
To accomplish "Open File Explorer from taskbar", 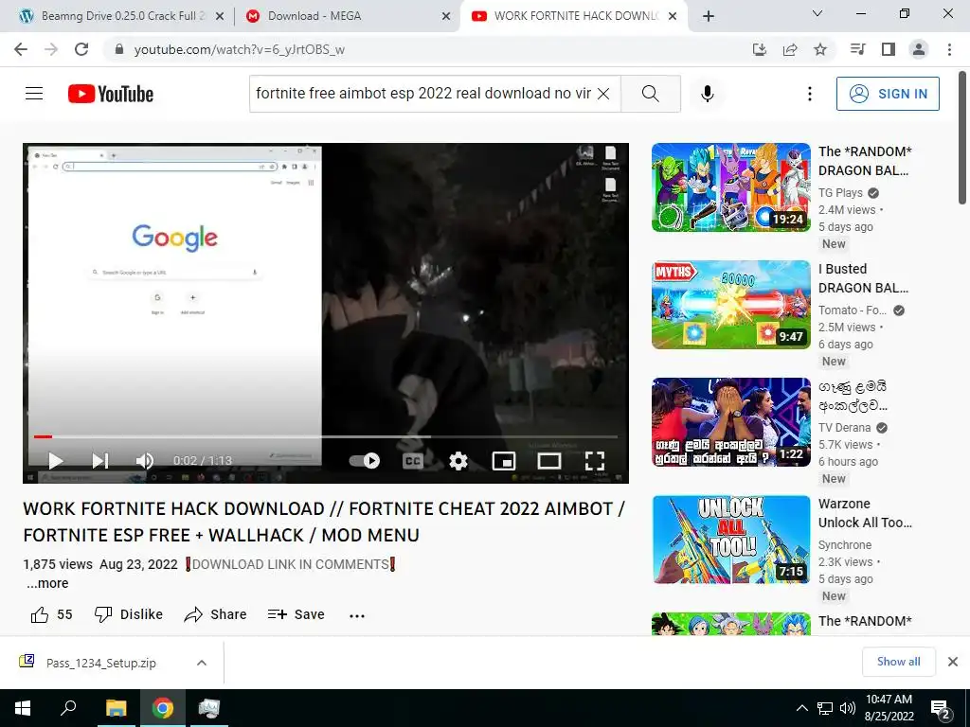I will click(116, 708).
